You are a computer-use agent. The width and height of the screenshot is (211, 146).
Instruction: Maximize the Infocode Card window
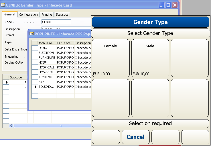(168, 5)
